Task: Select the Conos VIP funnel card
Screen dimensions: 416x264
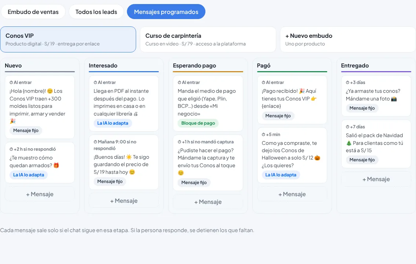Action: (68, 40)
